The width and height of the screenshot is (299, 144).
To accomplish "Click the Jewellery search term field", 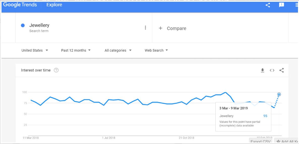I will click(x=39, y=25).
